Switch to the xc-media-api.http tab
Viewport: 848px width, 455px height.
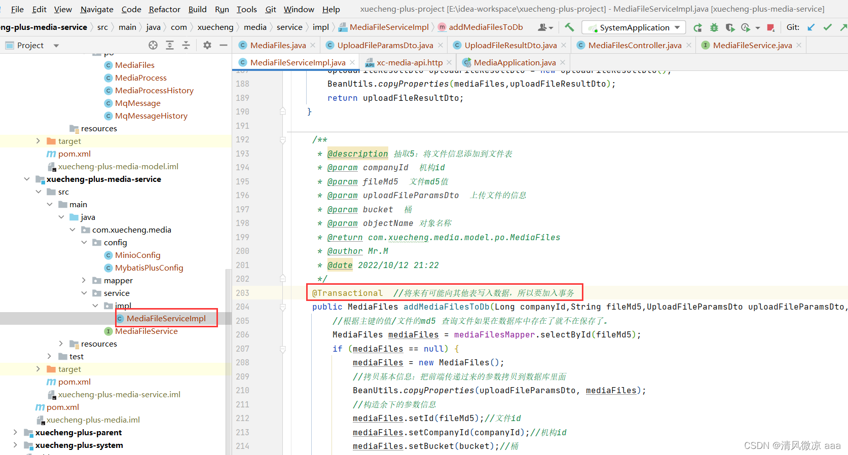[x=409, y=62]
